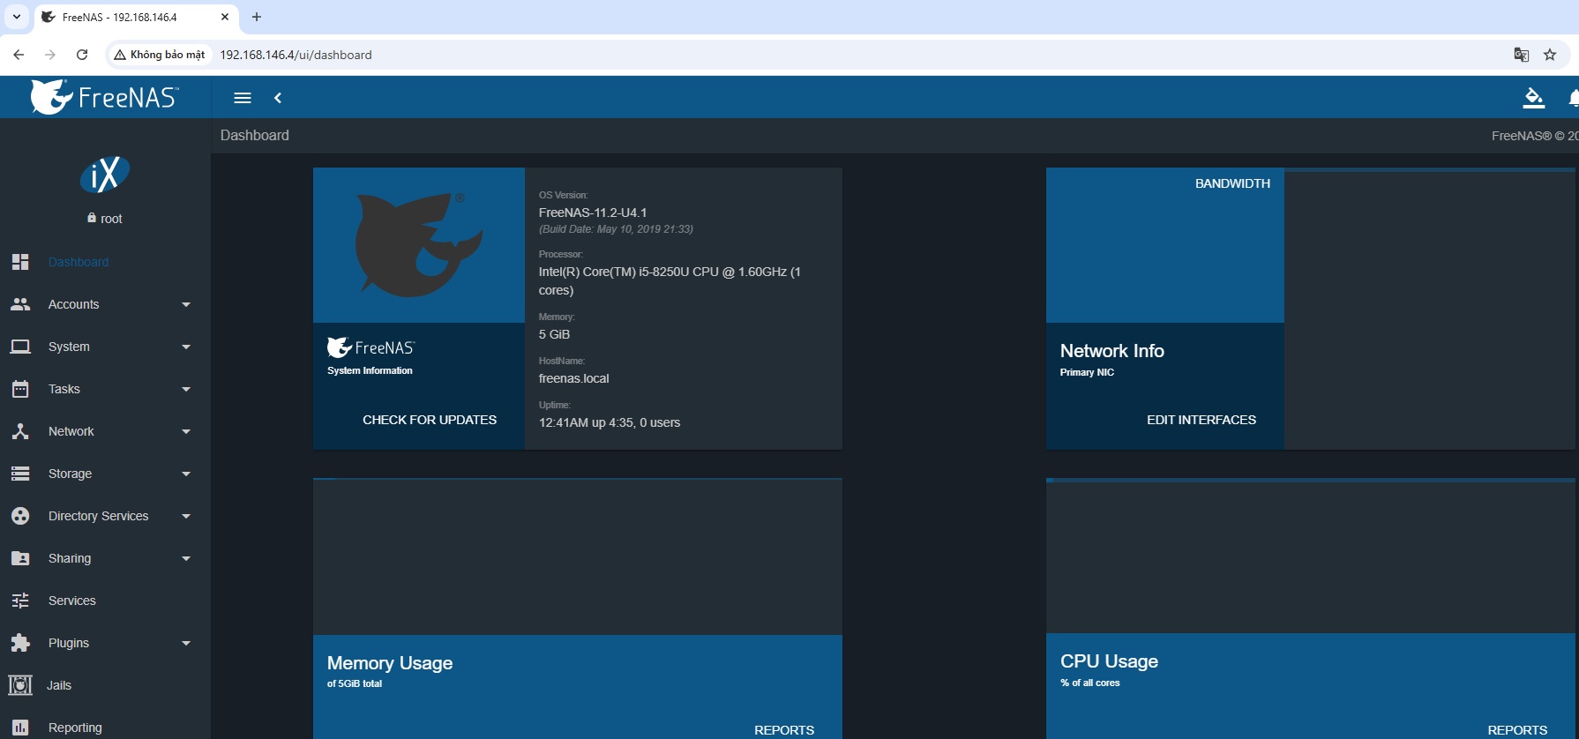Click the Storage icon in sidebar

20,474
